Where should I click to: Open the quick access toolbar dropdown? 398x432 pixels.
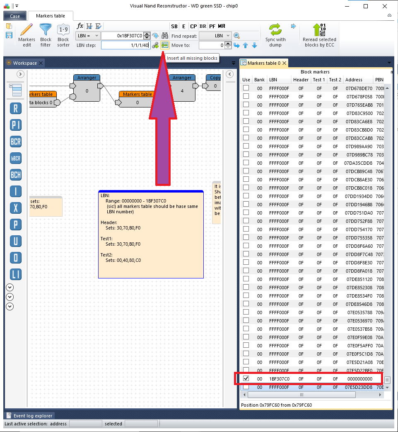point(17,6)
